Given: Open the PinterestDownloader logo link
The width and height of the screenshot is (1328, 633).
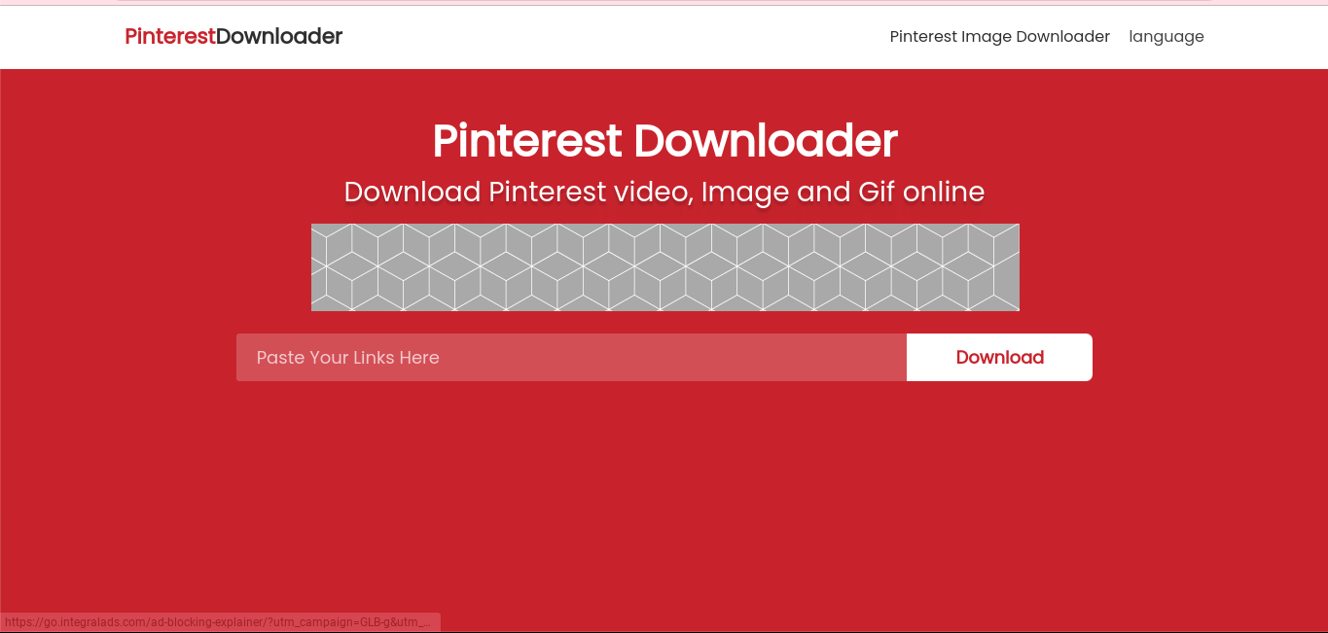Looking at the screenshot, I should click(233, 37).
